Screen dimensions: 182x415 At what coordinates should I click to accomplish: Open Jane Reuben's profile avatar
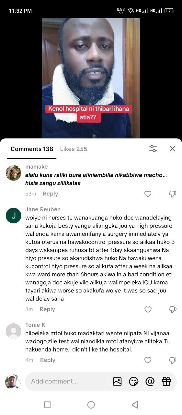click(x=14, y=216)
